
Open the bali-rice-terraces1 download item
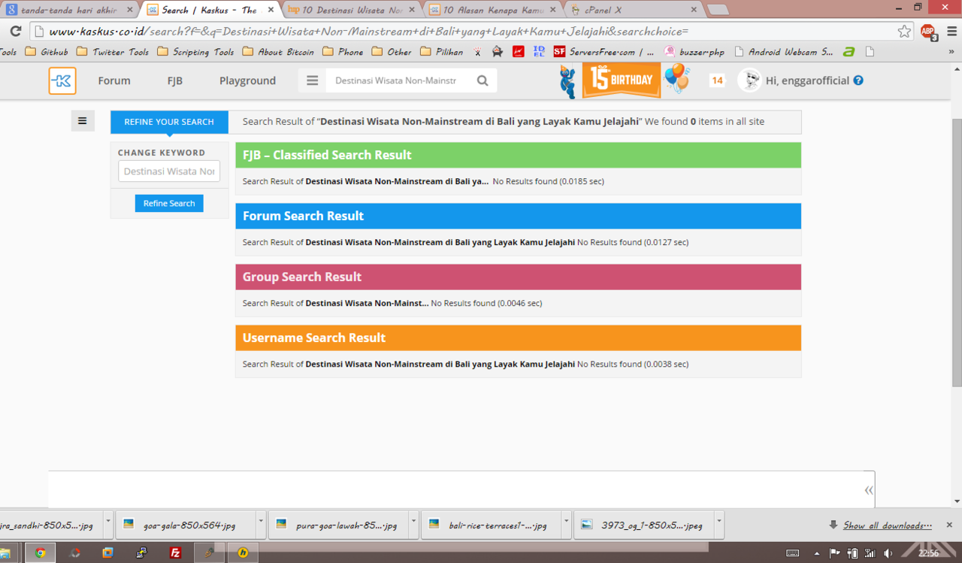point(491,525)
